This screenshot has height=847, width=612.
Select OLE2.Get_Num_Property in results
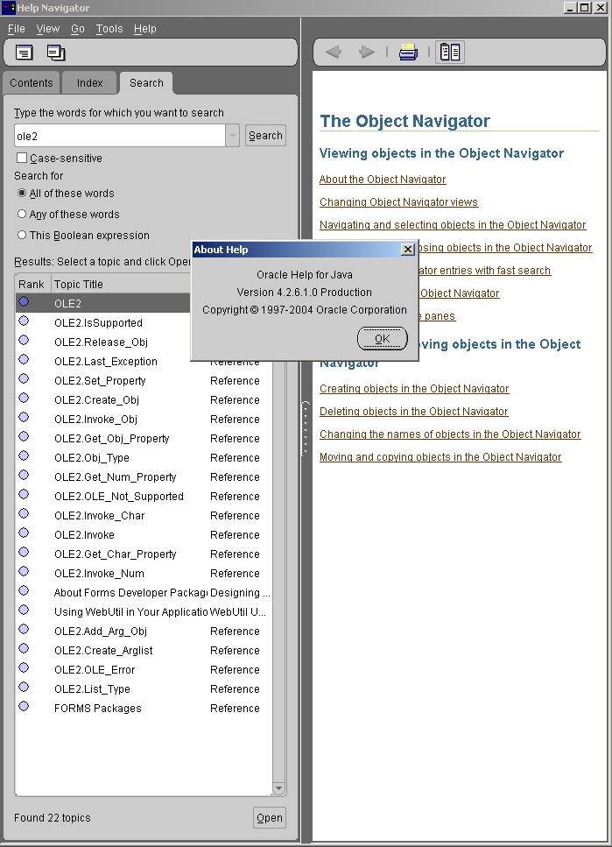click(x=144, y=477)
